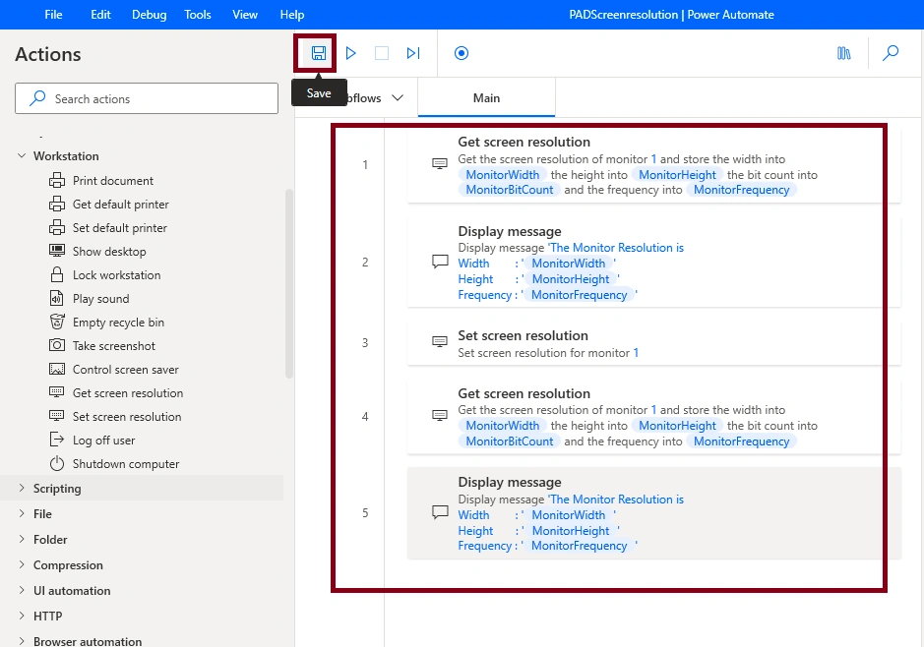Viewport: 924px width, 647px height.
Task: Run the flow with the play icon
Action: point(350,53)
